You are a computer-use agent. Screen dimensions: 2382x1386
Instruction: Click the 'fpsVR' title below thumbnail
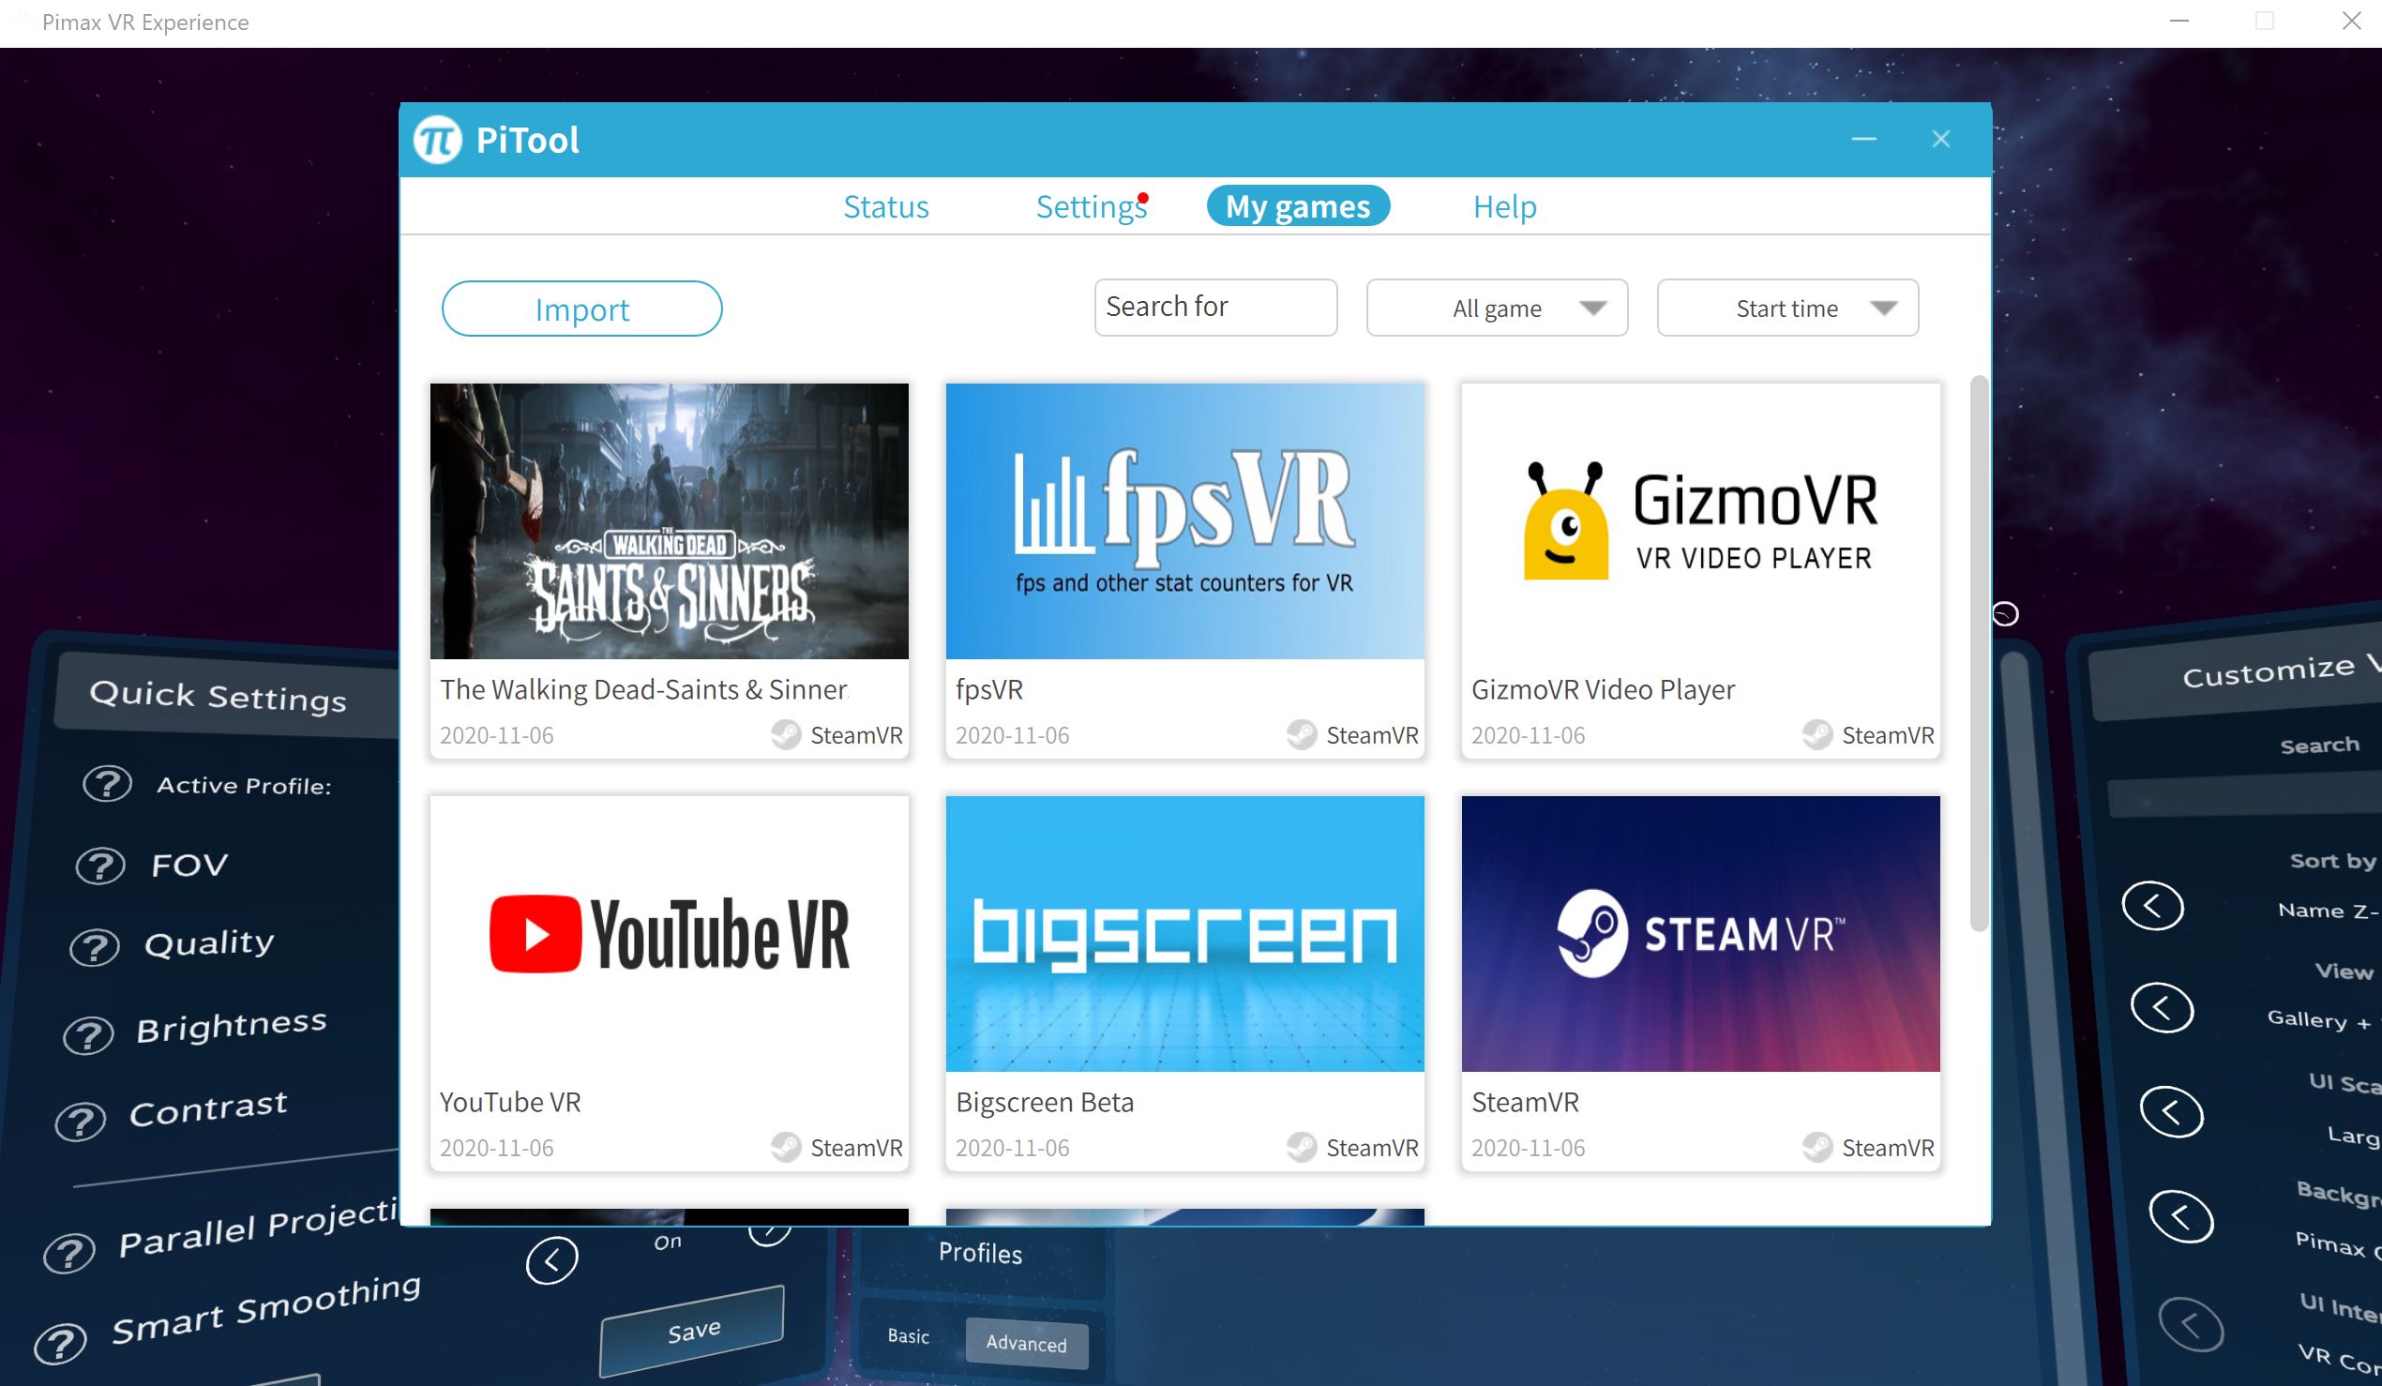(x=988, y=689)
